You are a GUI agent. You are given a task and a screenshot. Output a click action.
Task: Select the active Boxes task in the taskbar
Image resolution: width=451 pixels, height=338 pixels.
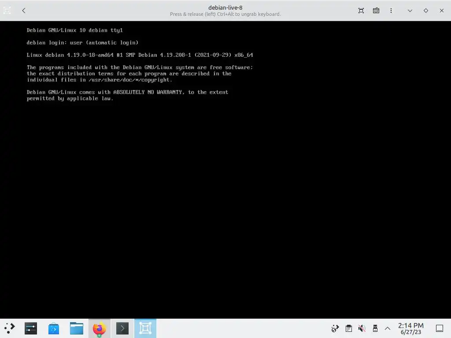click(145, 328)
